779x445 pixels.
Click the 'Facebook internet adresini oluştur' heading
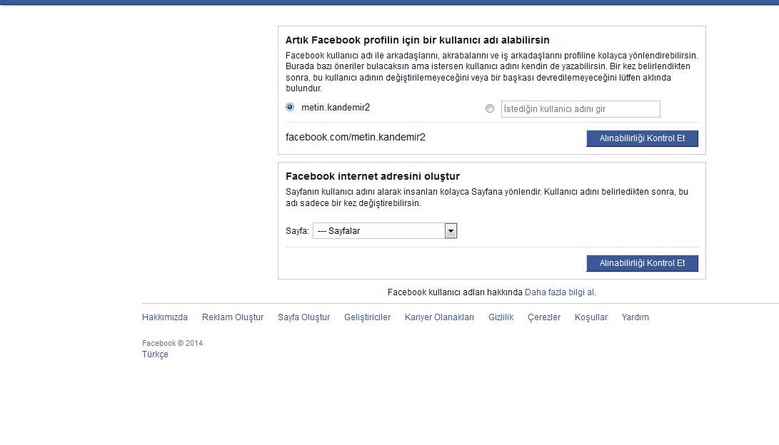tap(373, 176)
